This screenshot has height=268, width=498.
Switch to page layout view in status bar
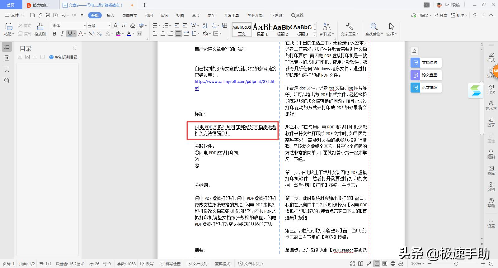(x=377, y=264)
